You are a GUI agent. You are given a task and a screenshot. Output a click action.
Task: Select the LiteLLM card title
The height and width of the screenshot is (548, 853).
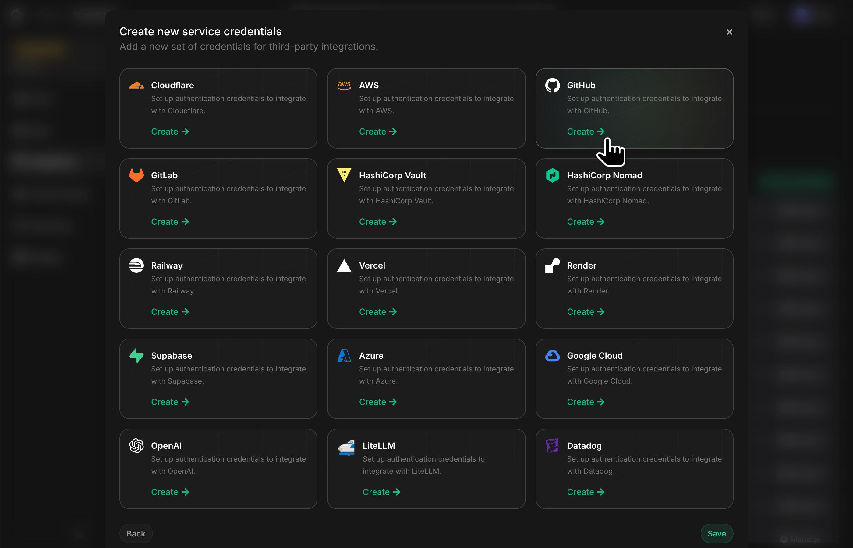coord(379,445)
